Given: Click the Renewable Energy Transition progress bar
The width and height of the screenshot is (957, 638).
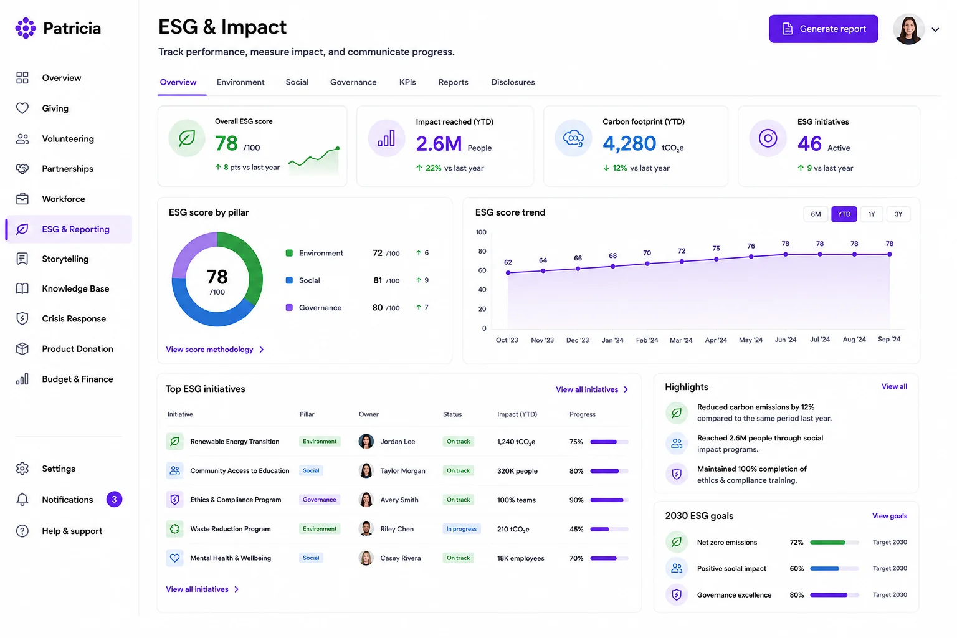Looking at the screenshot, I should coord(609,442).
